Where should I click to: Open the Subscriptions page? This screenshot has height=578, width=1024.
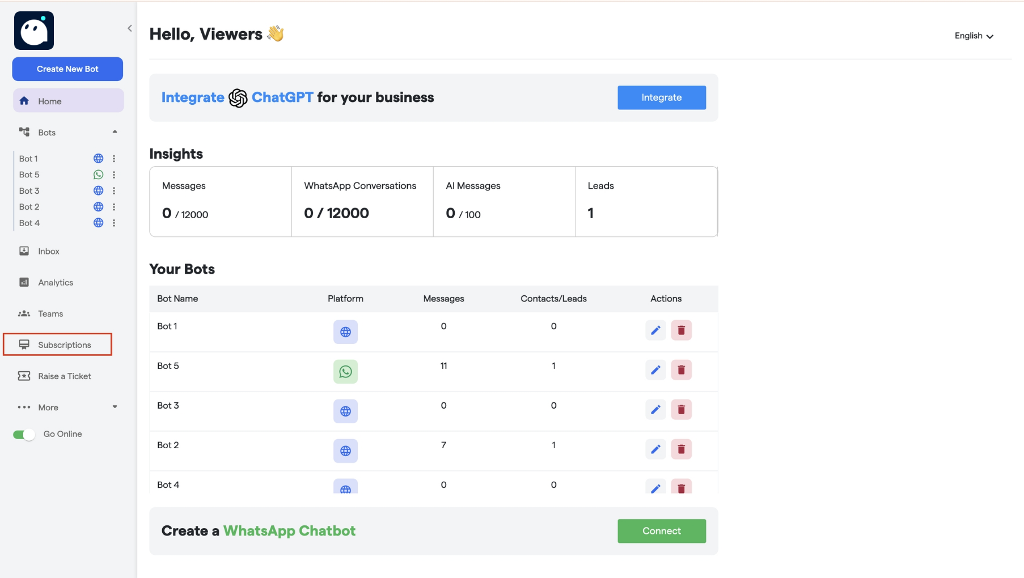coord(64,345)
